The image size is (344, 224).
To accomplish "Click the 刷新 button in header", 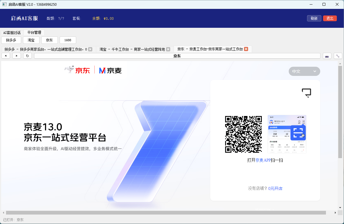I will (x=314, y=18).
